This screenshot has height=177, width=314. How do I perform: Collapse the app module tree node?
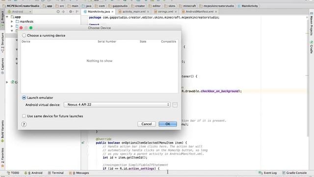[7, 17]
